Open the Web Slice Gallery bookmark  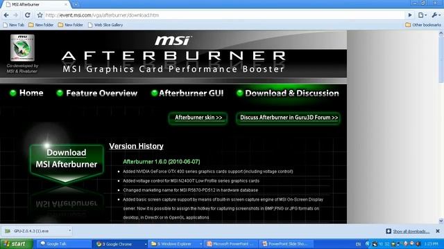pos(105,25)
